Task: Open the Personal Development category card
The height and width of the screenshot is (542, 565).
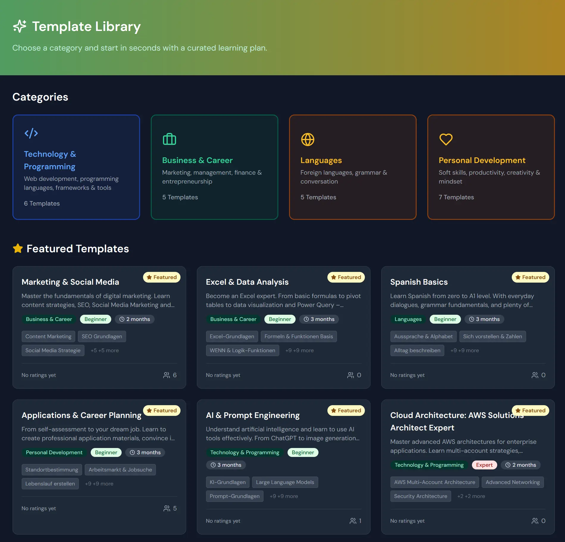Action: pos(491,167)
